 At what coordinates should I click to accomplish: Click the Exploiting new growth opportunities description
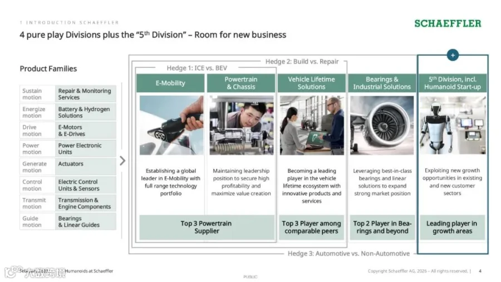[452, 182]
